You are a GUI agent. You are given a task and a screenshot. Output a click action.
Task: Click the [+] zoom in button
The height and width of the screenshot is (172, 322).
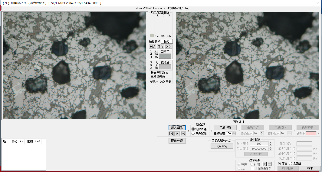pos(171,134)
